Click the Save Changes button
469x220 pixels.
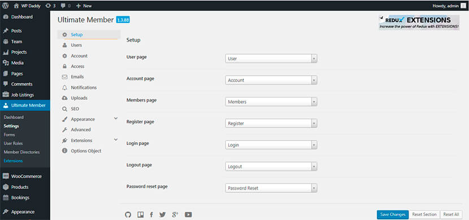[x=393, y=214]
